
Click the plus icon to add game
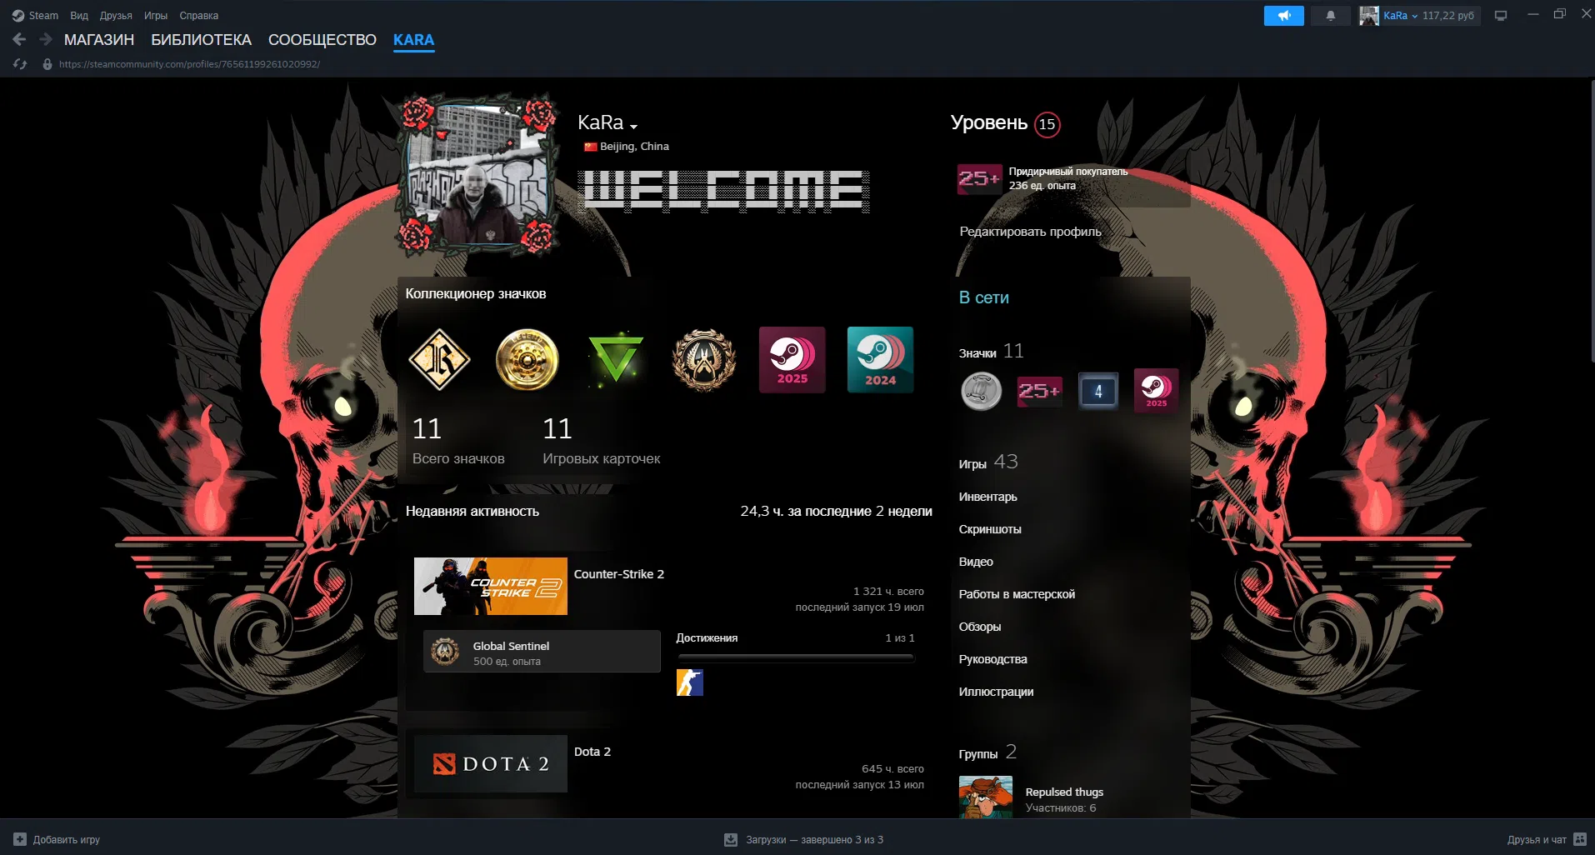click(x=20, y=839)
